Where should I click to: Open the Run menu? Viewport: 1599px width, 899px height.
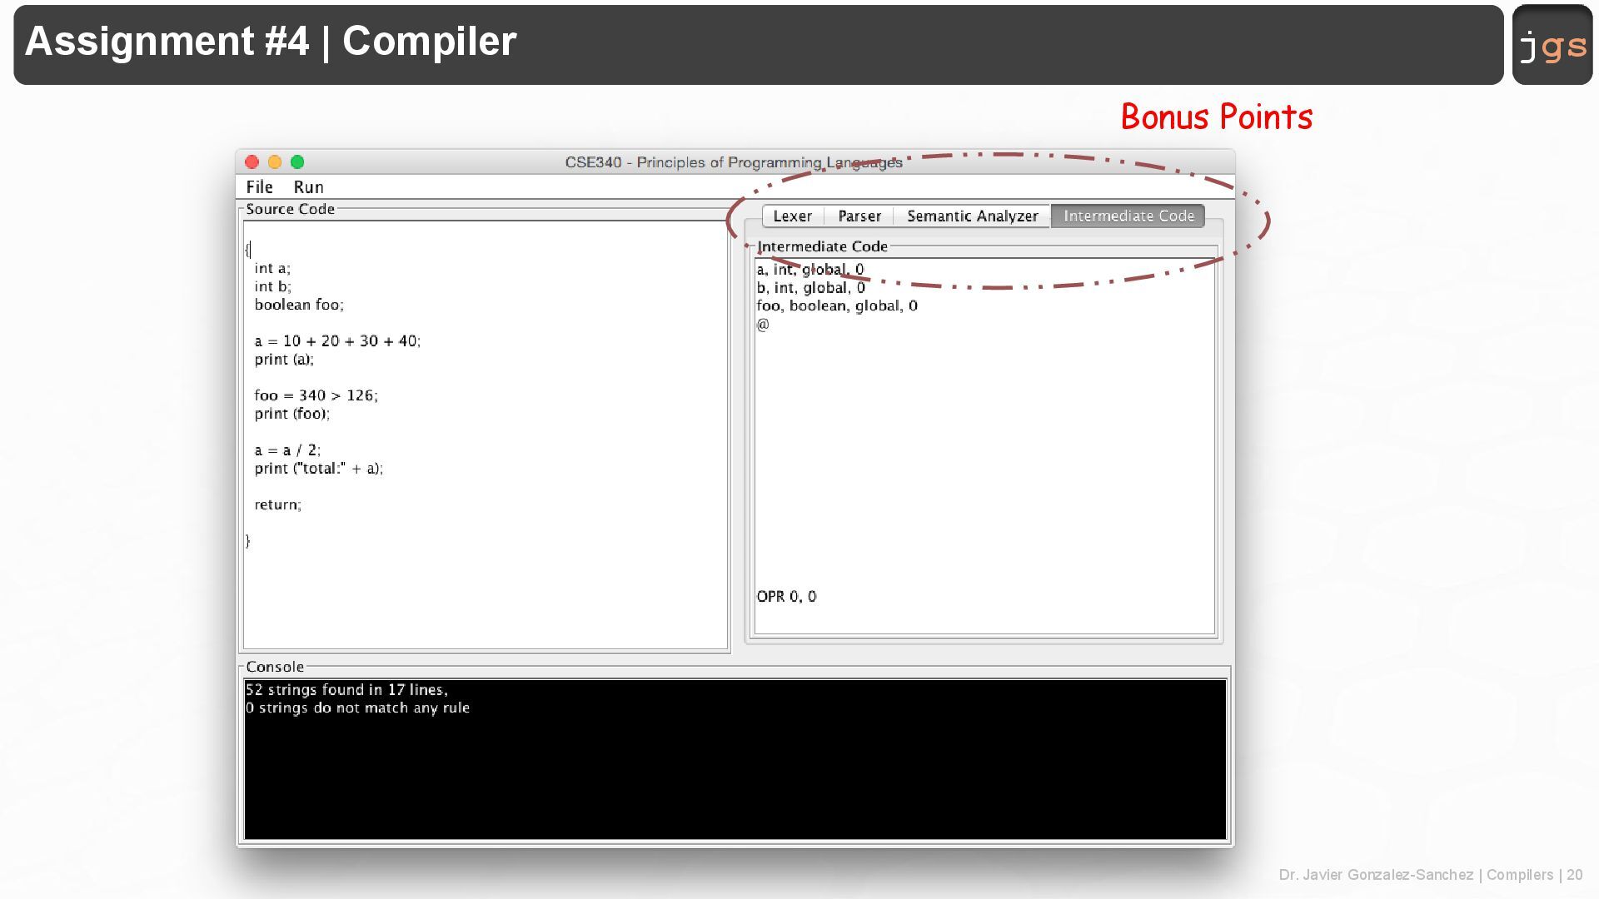tap(308, 187)
